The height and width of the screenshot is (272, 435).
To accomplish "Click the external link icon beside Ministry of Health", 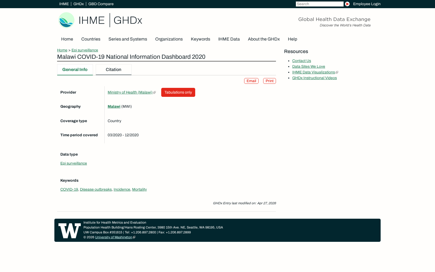I will [x=154, y=92].
